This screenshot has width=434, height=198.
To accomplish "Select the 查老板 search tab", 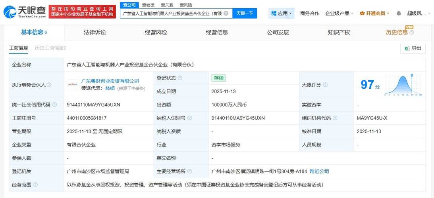I will tap(148, 5).
